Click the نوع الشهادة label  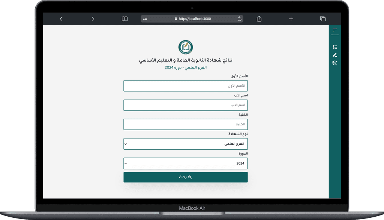click(238, 134)
